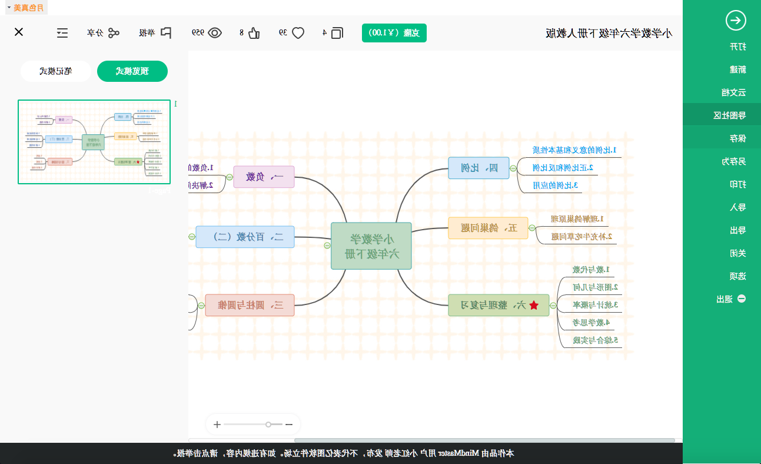The image size is (761, 464).
Task: Click the 分享 share icon
Action: [113, 33]
